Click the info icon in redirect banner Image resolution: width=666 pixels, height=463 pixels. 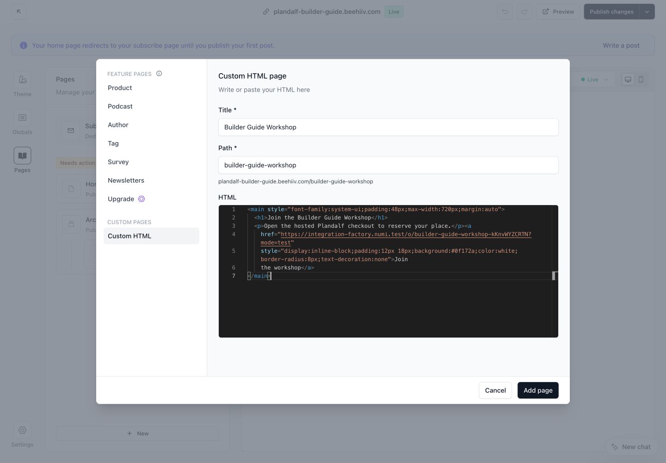click(x=24, y=45)
